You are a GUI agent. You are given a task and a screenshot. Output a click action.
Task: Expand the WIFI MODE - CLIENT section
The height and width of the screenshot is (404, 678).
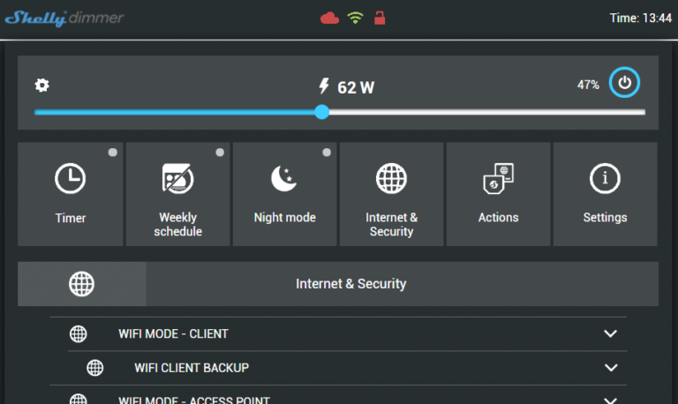pos(609,334)
